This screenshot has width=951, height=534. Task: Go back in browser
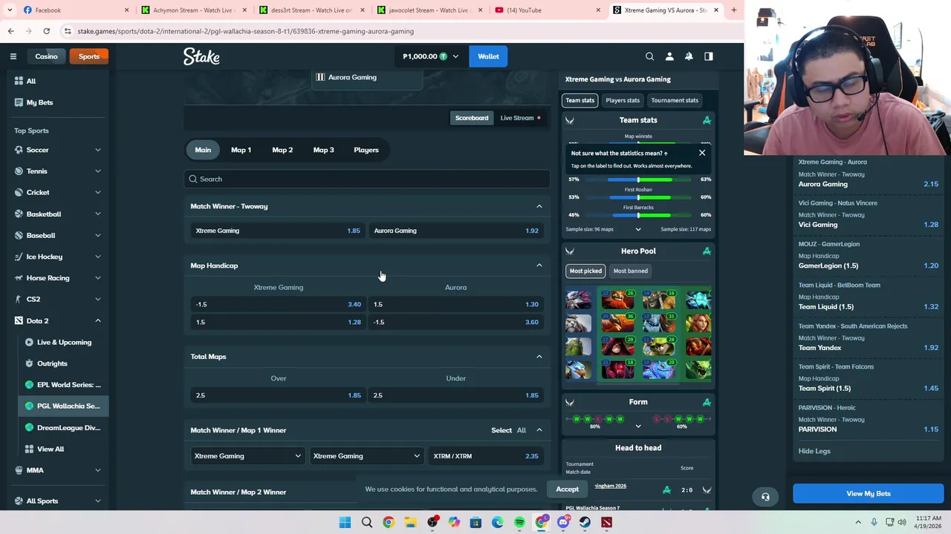click(10, 31)
